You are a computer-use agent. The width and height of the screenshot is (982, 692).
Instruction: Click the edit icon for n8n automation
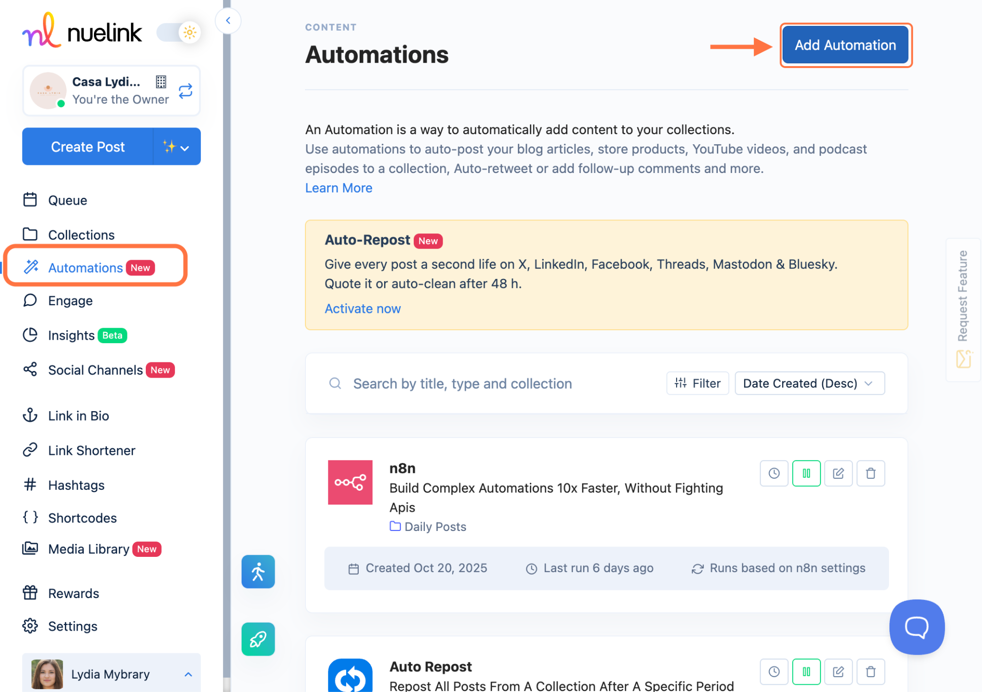click(838, 473)
